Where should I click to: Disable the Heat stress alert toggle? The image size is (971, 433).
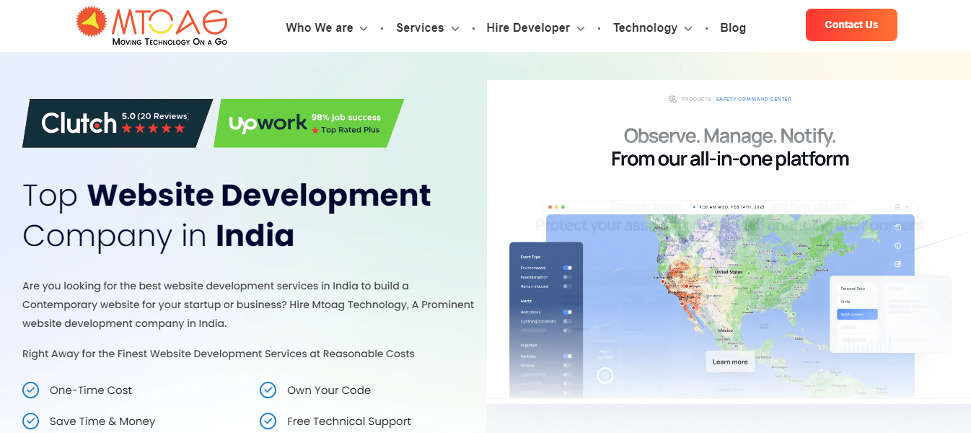[567, 312]
